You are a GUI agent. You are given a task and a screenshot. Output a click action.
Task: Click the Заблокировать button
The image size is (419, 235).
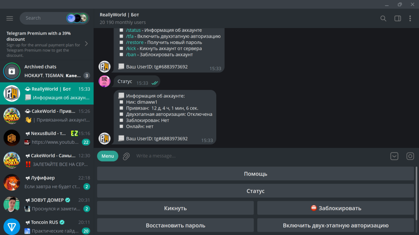click(x=336, y=208)
